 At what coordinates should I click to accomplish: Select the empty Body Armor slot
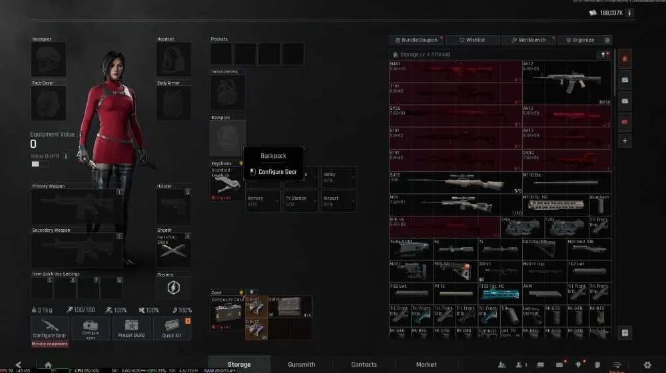pos(173,103)
